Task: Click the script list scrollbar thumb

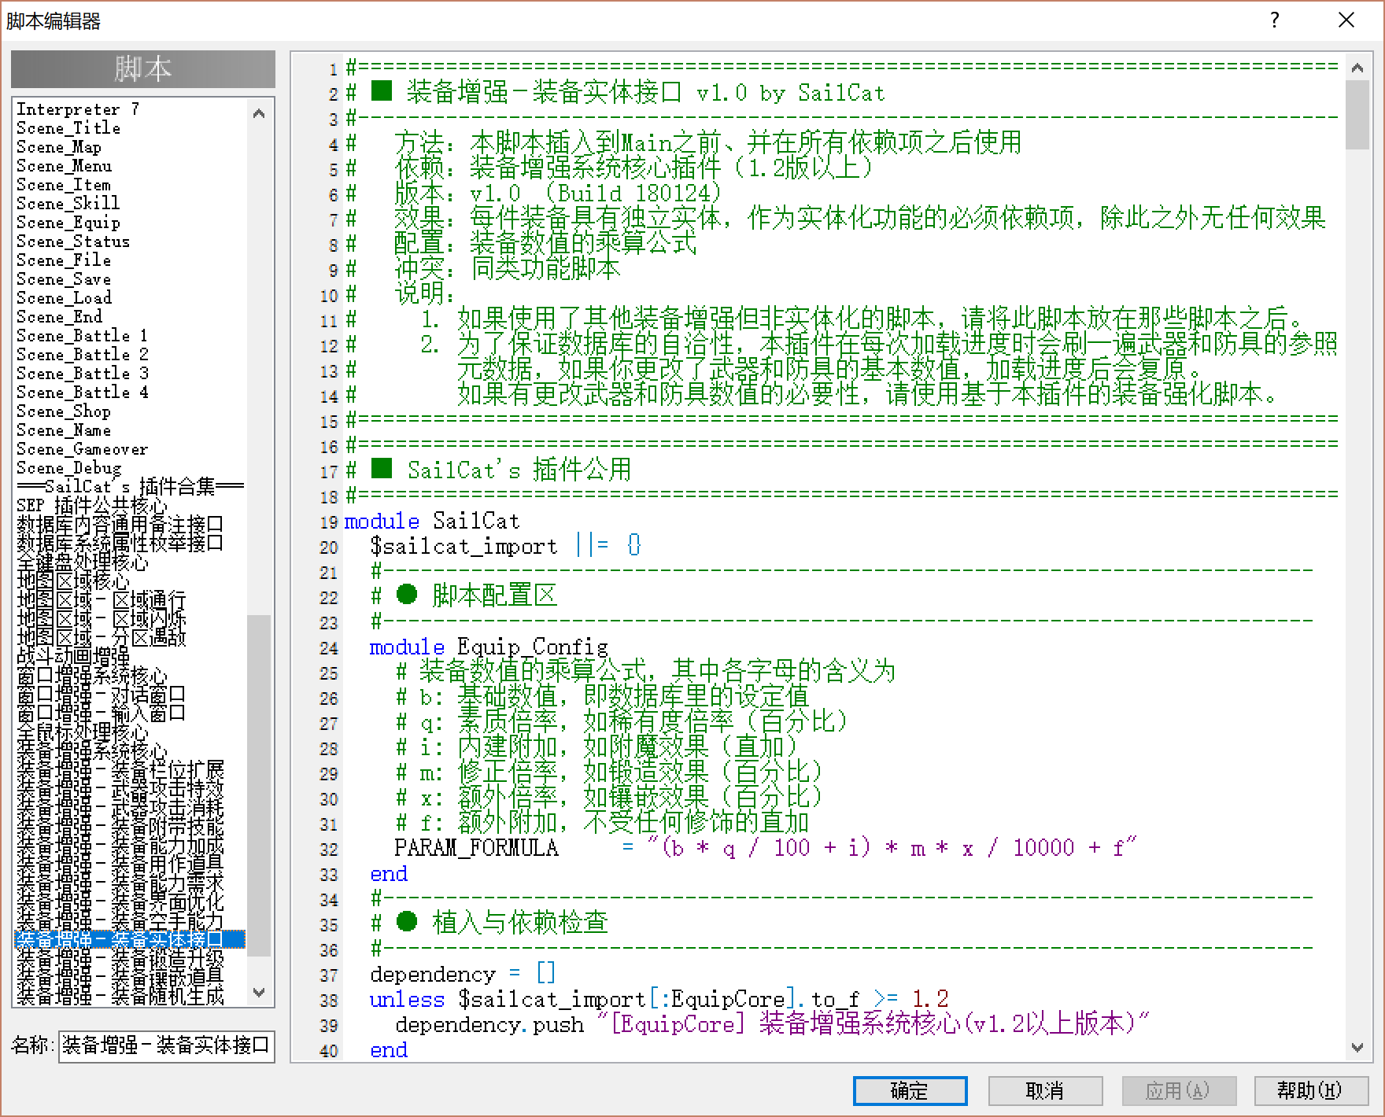Action: click(x=259, y=785)
